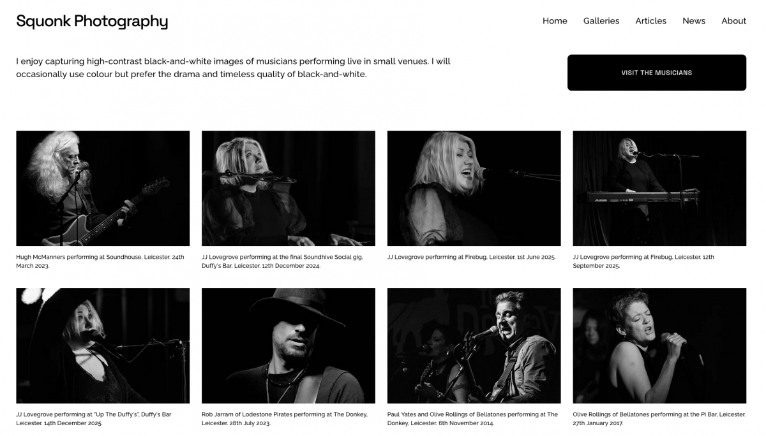Open the News page
Viewport: 766px width, 436px height.
[x=694, y=21]
